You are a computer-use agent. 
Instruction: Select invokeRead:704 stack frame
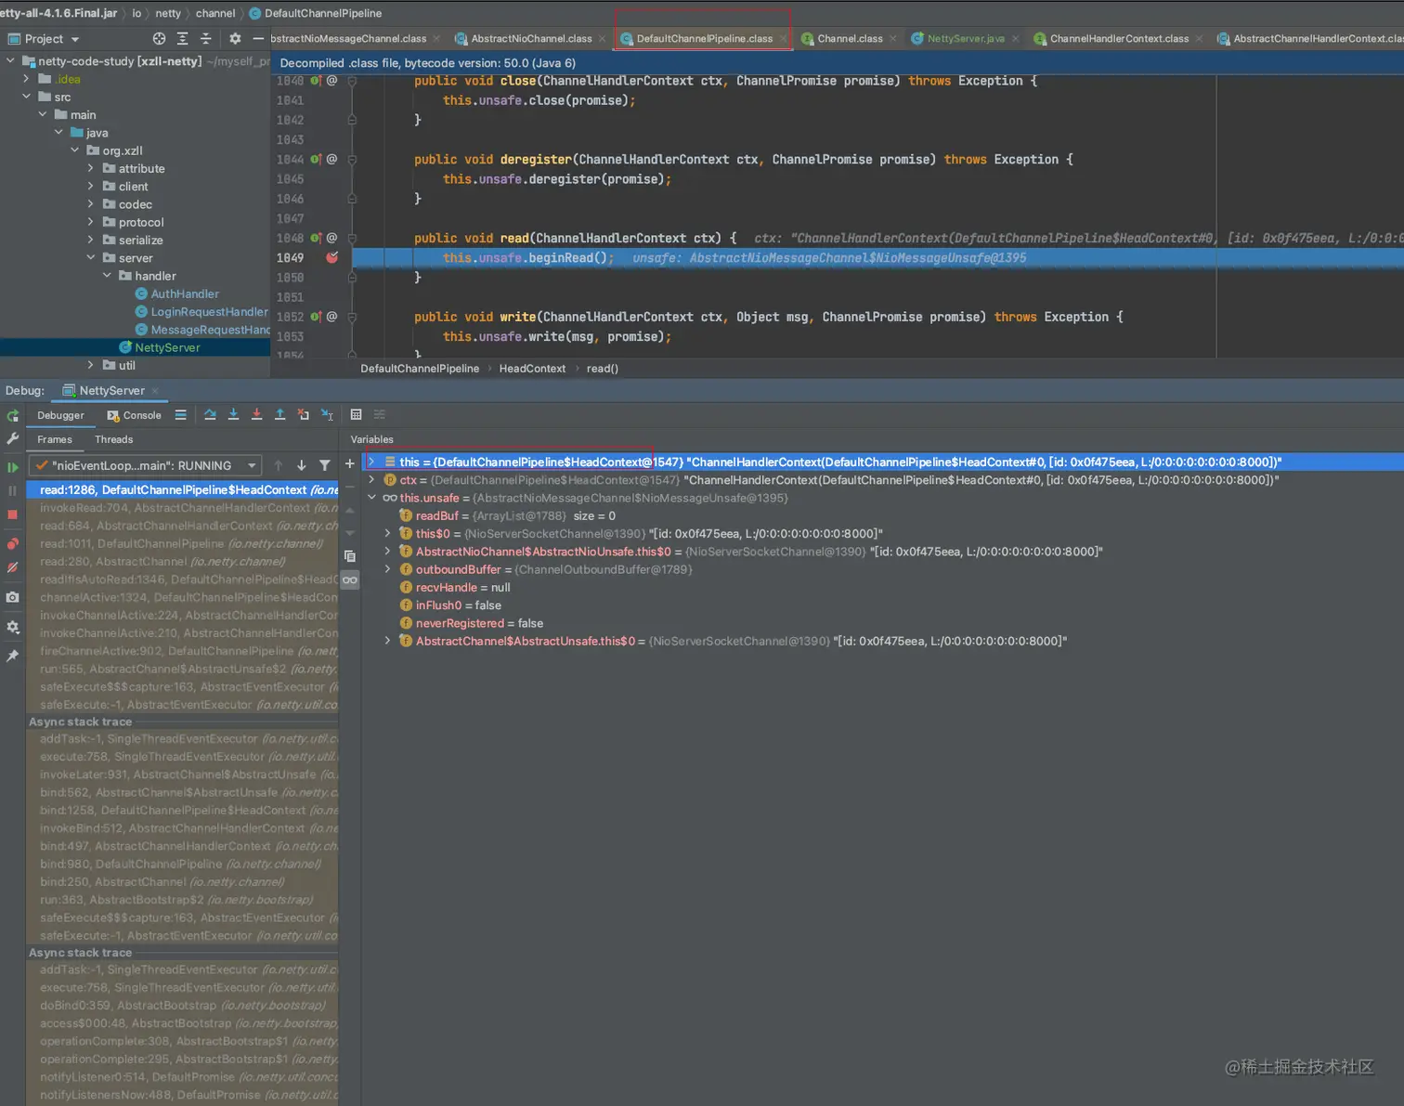pos(182,508)
